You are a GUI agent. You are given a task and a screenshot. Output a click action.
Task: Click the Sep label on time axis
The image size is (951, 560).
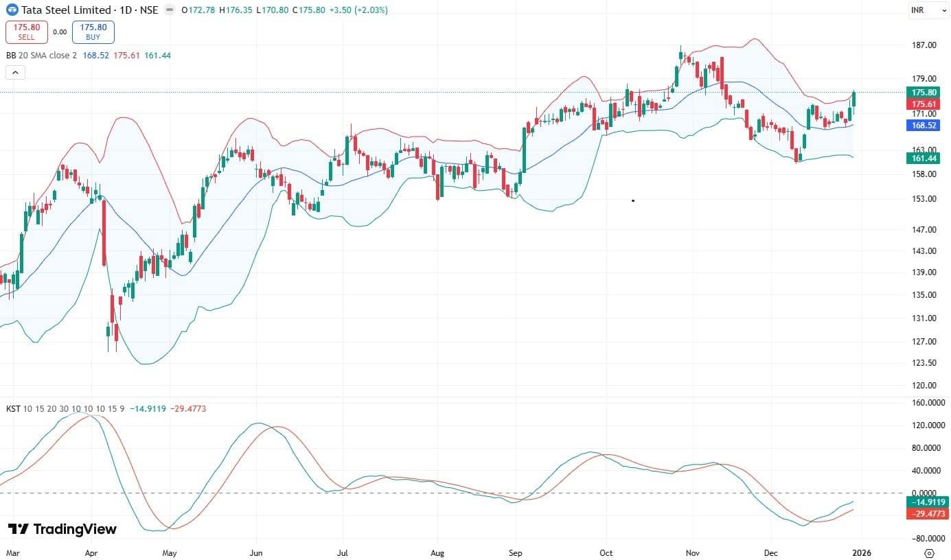coord(516,552)
